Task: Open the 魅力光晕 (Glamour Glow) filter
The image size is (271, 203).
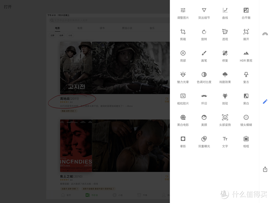Action: (x=183, y=77)
